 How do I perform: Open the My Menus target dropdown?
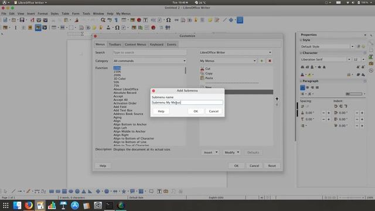tap(228, 61)
